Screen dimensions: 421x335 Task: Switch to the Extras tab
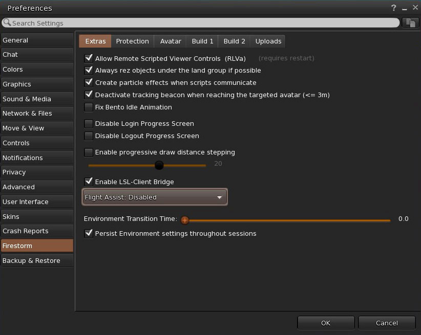click(x=95, y=41)
